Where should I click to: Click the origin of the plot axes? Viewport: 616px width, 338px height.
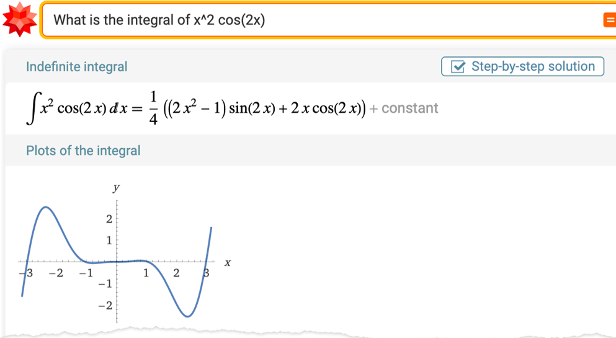[x=116, y=262]
